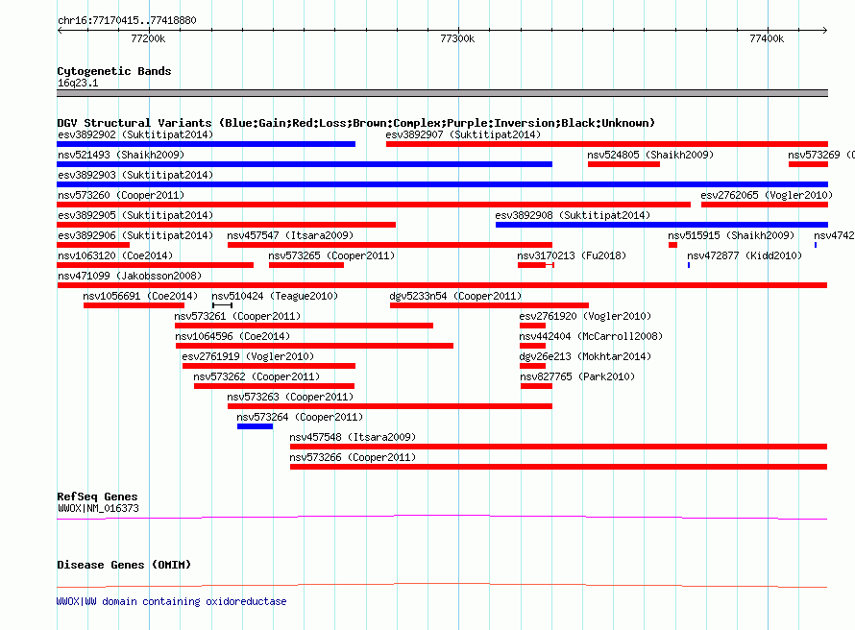855x630 pixels.
Task: Click nsv442404 (McCarroll2008) label
Action: (591, 336)
